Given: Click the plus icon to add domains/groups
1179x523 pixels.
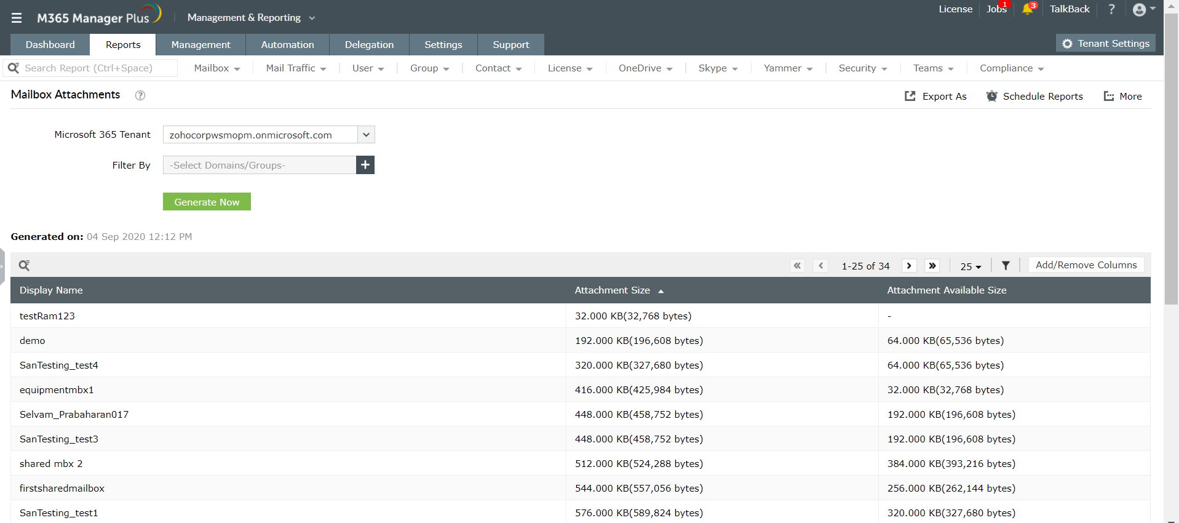Looking at the screenshot, I should point(365,165).
